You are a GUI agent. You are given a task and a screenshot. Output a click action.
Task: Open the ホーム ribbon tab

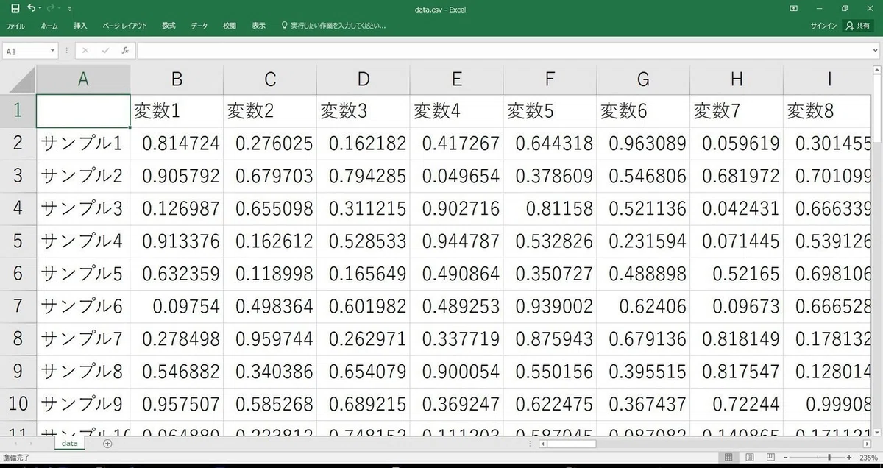[49, 26]
